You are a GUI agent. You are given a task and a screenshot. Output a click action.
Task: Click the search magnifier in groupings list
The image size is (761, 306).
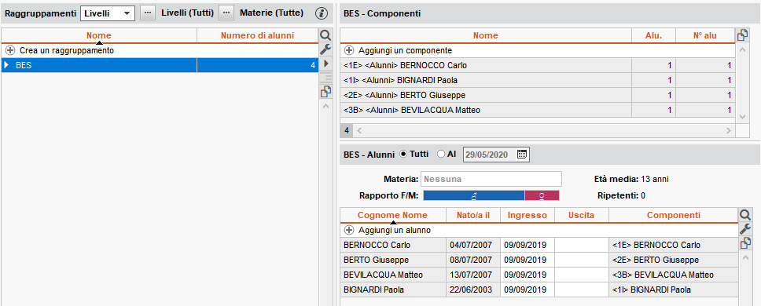tap(325, 35)
